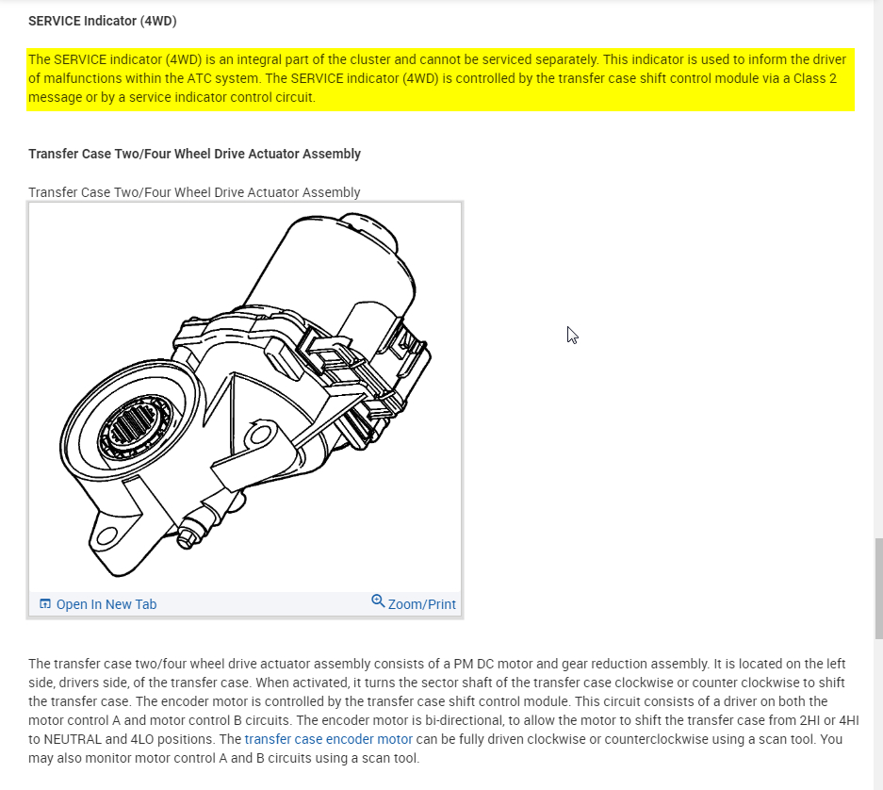Follow the transfer case encoder motor link

point(328,739)
